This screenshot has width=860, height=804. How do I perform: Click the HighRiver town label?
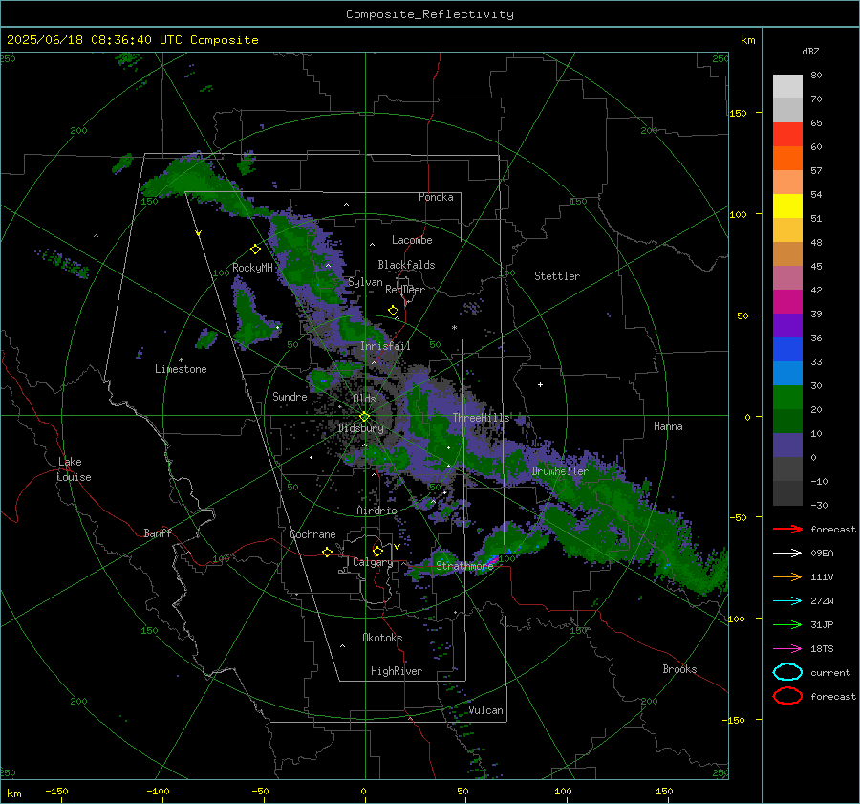click(x=397, y=671)
